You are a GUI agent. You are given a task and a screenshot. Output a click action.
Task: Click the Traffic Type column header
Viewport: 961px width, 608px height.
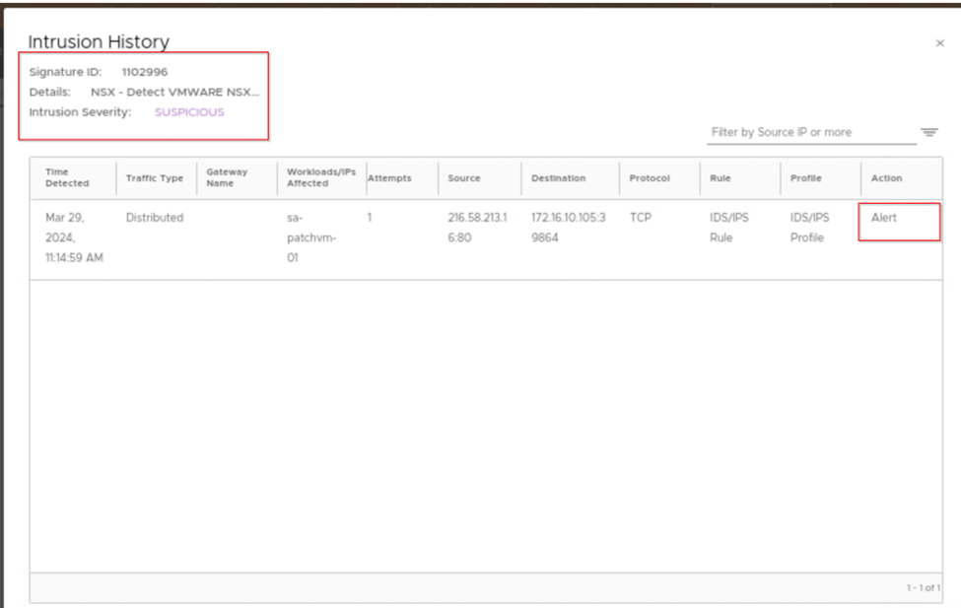point(155,178)
